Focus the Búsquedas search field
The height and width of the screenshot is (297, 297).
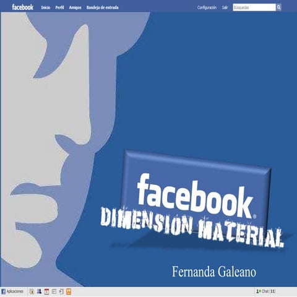point(254,7)
